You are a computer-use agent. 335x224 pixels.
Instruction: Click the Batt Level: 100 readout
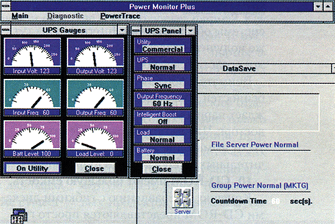32,154
